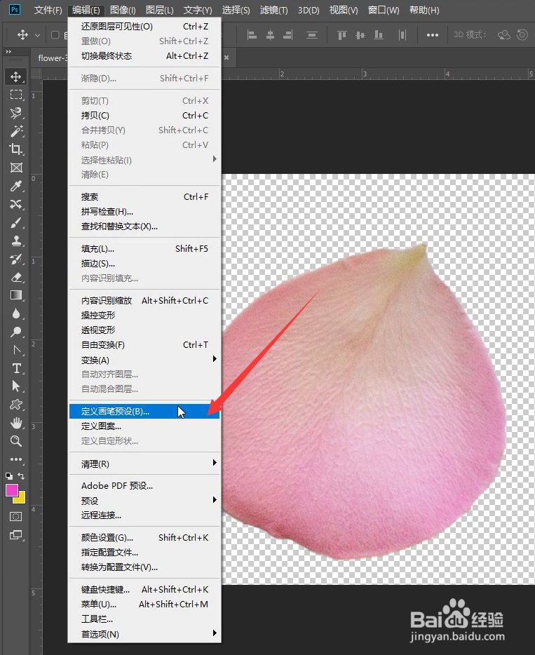Screen dimensions: 535x655
Task: Choose 填充(L)... menu entry
Action: (x=144, y=248)
